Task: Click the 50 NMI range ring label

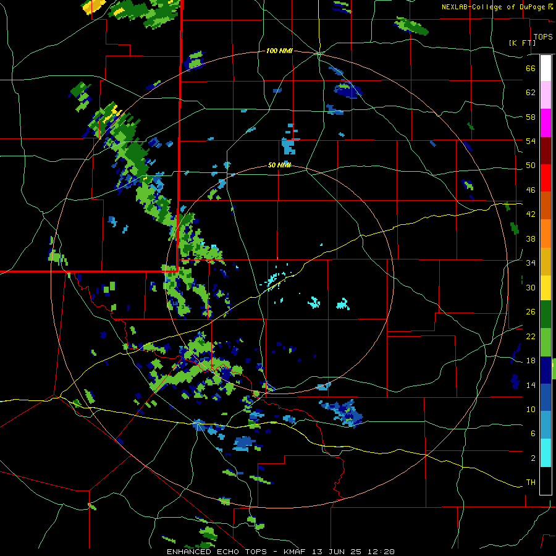Action: coord(279,165)
